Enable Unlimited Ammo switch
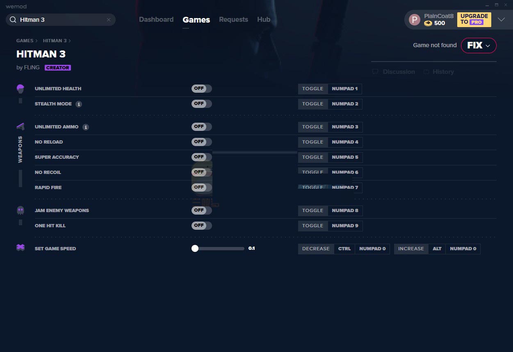513x352 pixels. click(x=202, y=127)
